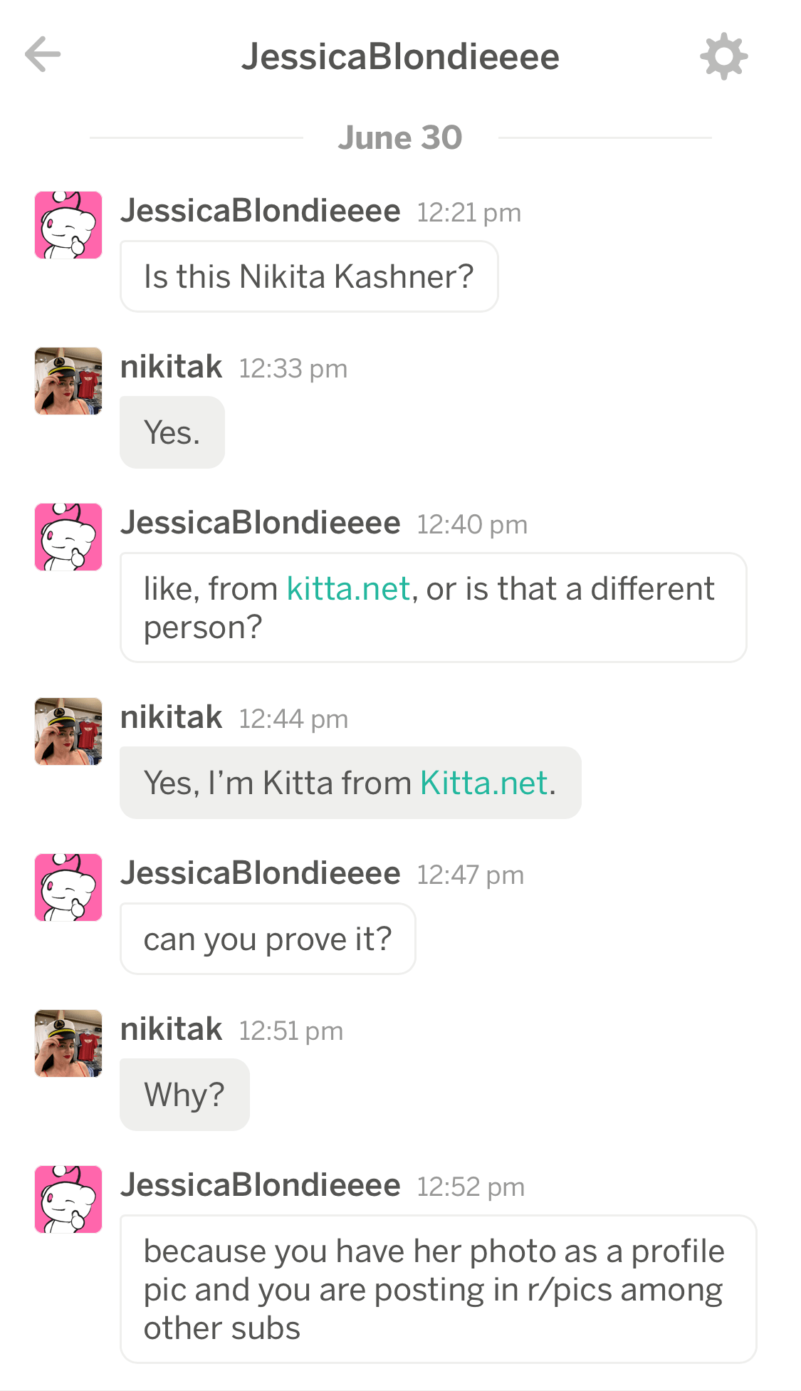Tap nikitak avatar beside 12:44 pm message
Viewport: 801px width, 1391px height.
(x=68, y=731)
